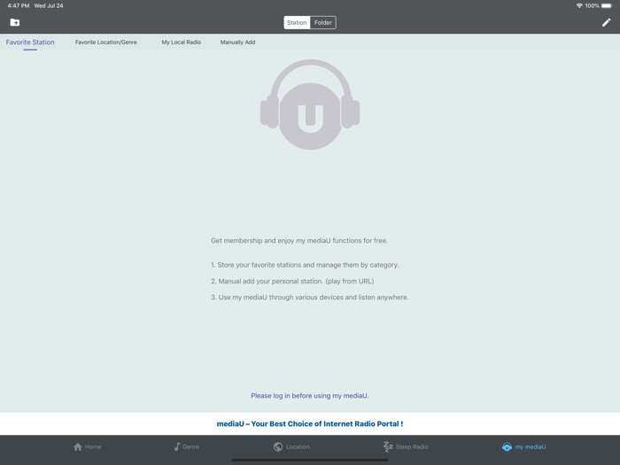Click 'Manual add your personal station' line
This screenshot has width=620, height=465.
[292, 281]
